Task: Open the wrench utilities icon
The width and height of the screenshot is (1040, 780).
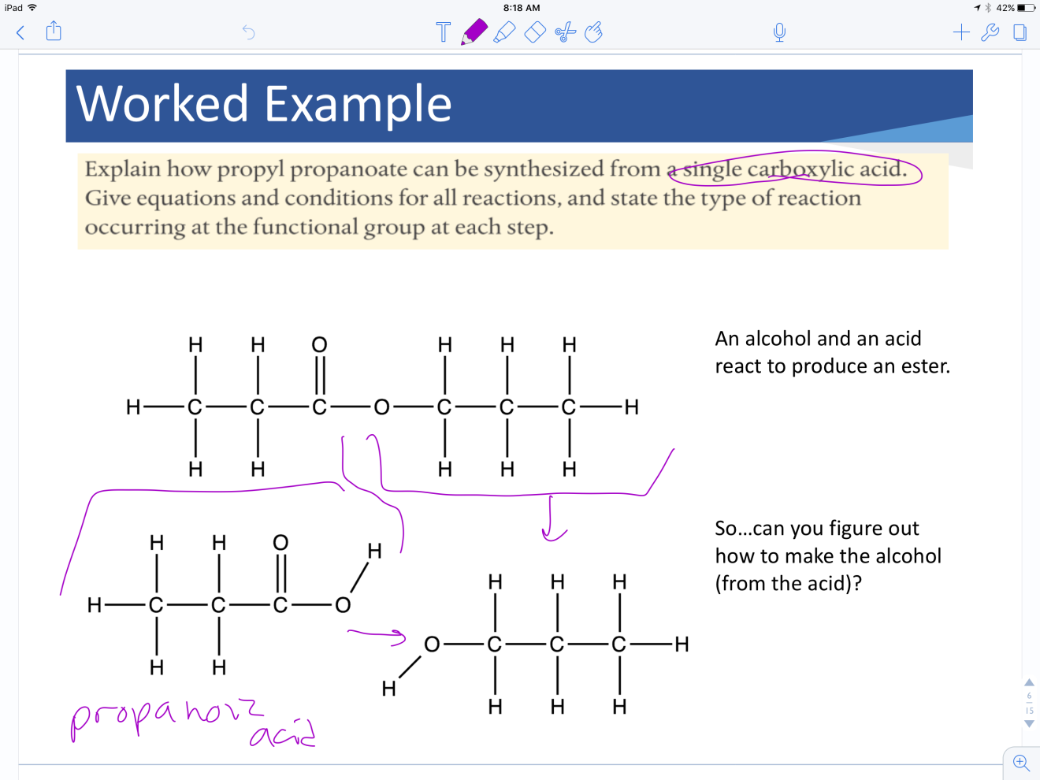Action: coord(990,32)
